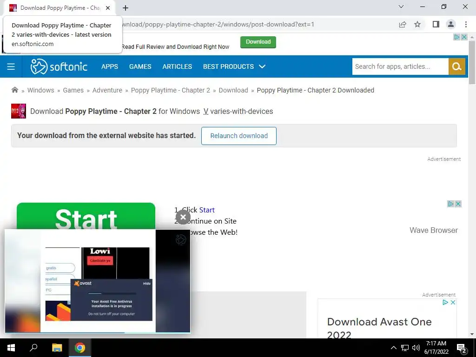Open the Chrome profile avatar menu
This screenshot has width=476, height=357.
[451, 24]
